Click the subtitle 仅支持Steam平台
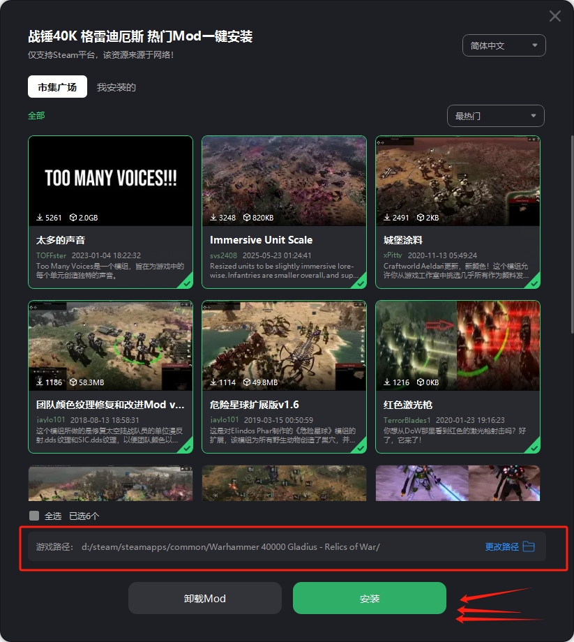This screenshot has width=574, height=642. [x=100, y=55]
